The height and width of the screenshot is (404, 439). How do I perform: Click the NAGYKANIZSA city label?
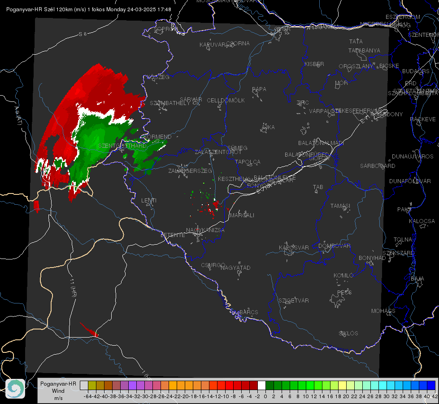tap(205, 230)
